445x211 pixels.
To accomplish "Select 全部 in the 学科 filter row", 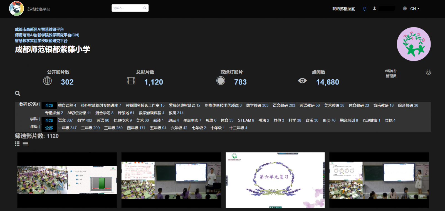I will (x=49, y=120).
